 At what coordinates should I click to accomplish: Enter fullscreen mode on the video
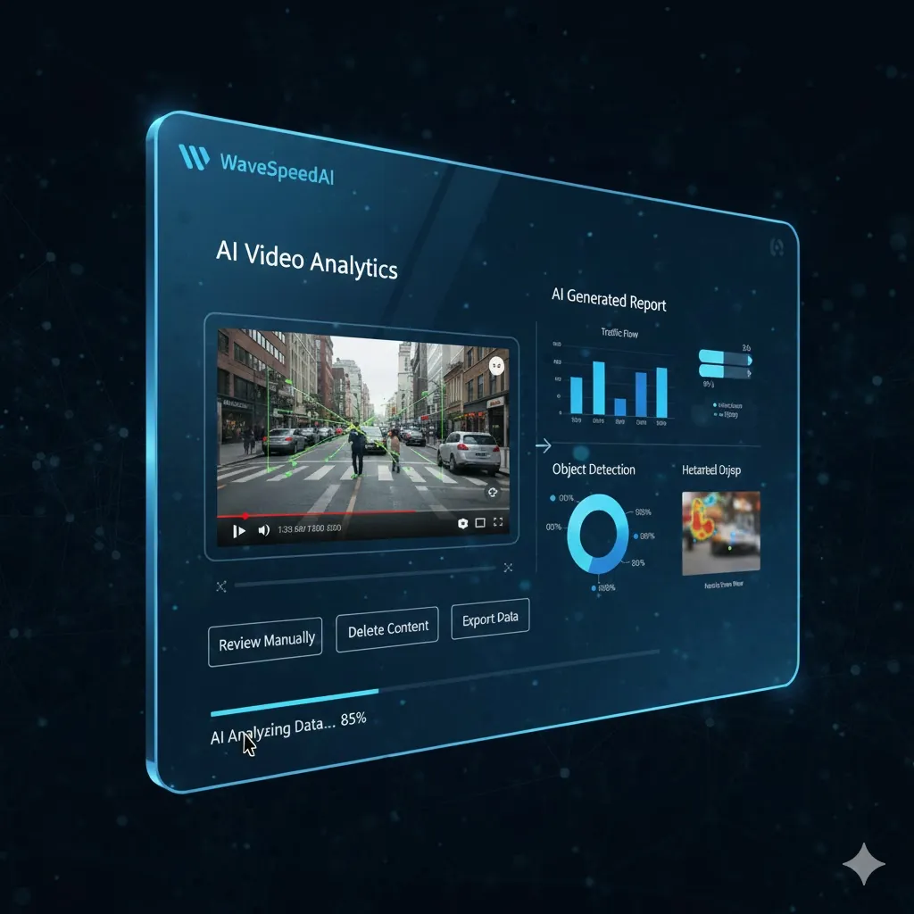click(x=499, y=523)
